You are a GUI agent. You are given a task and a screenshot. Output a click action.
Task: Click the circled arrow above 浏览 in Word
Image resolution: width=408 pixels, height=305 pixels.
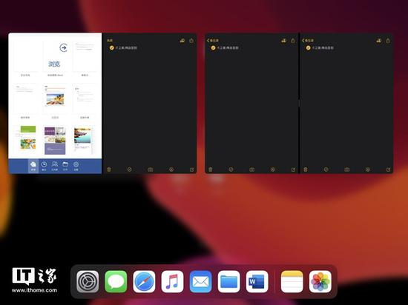click(63, 48)
